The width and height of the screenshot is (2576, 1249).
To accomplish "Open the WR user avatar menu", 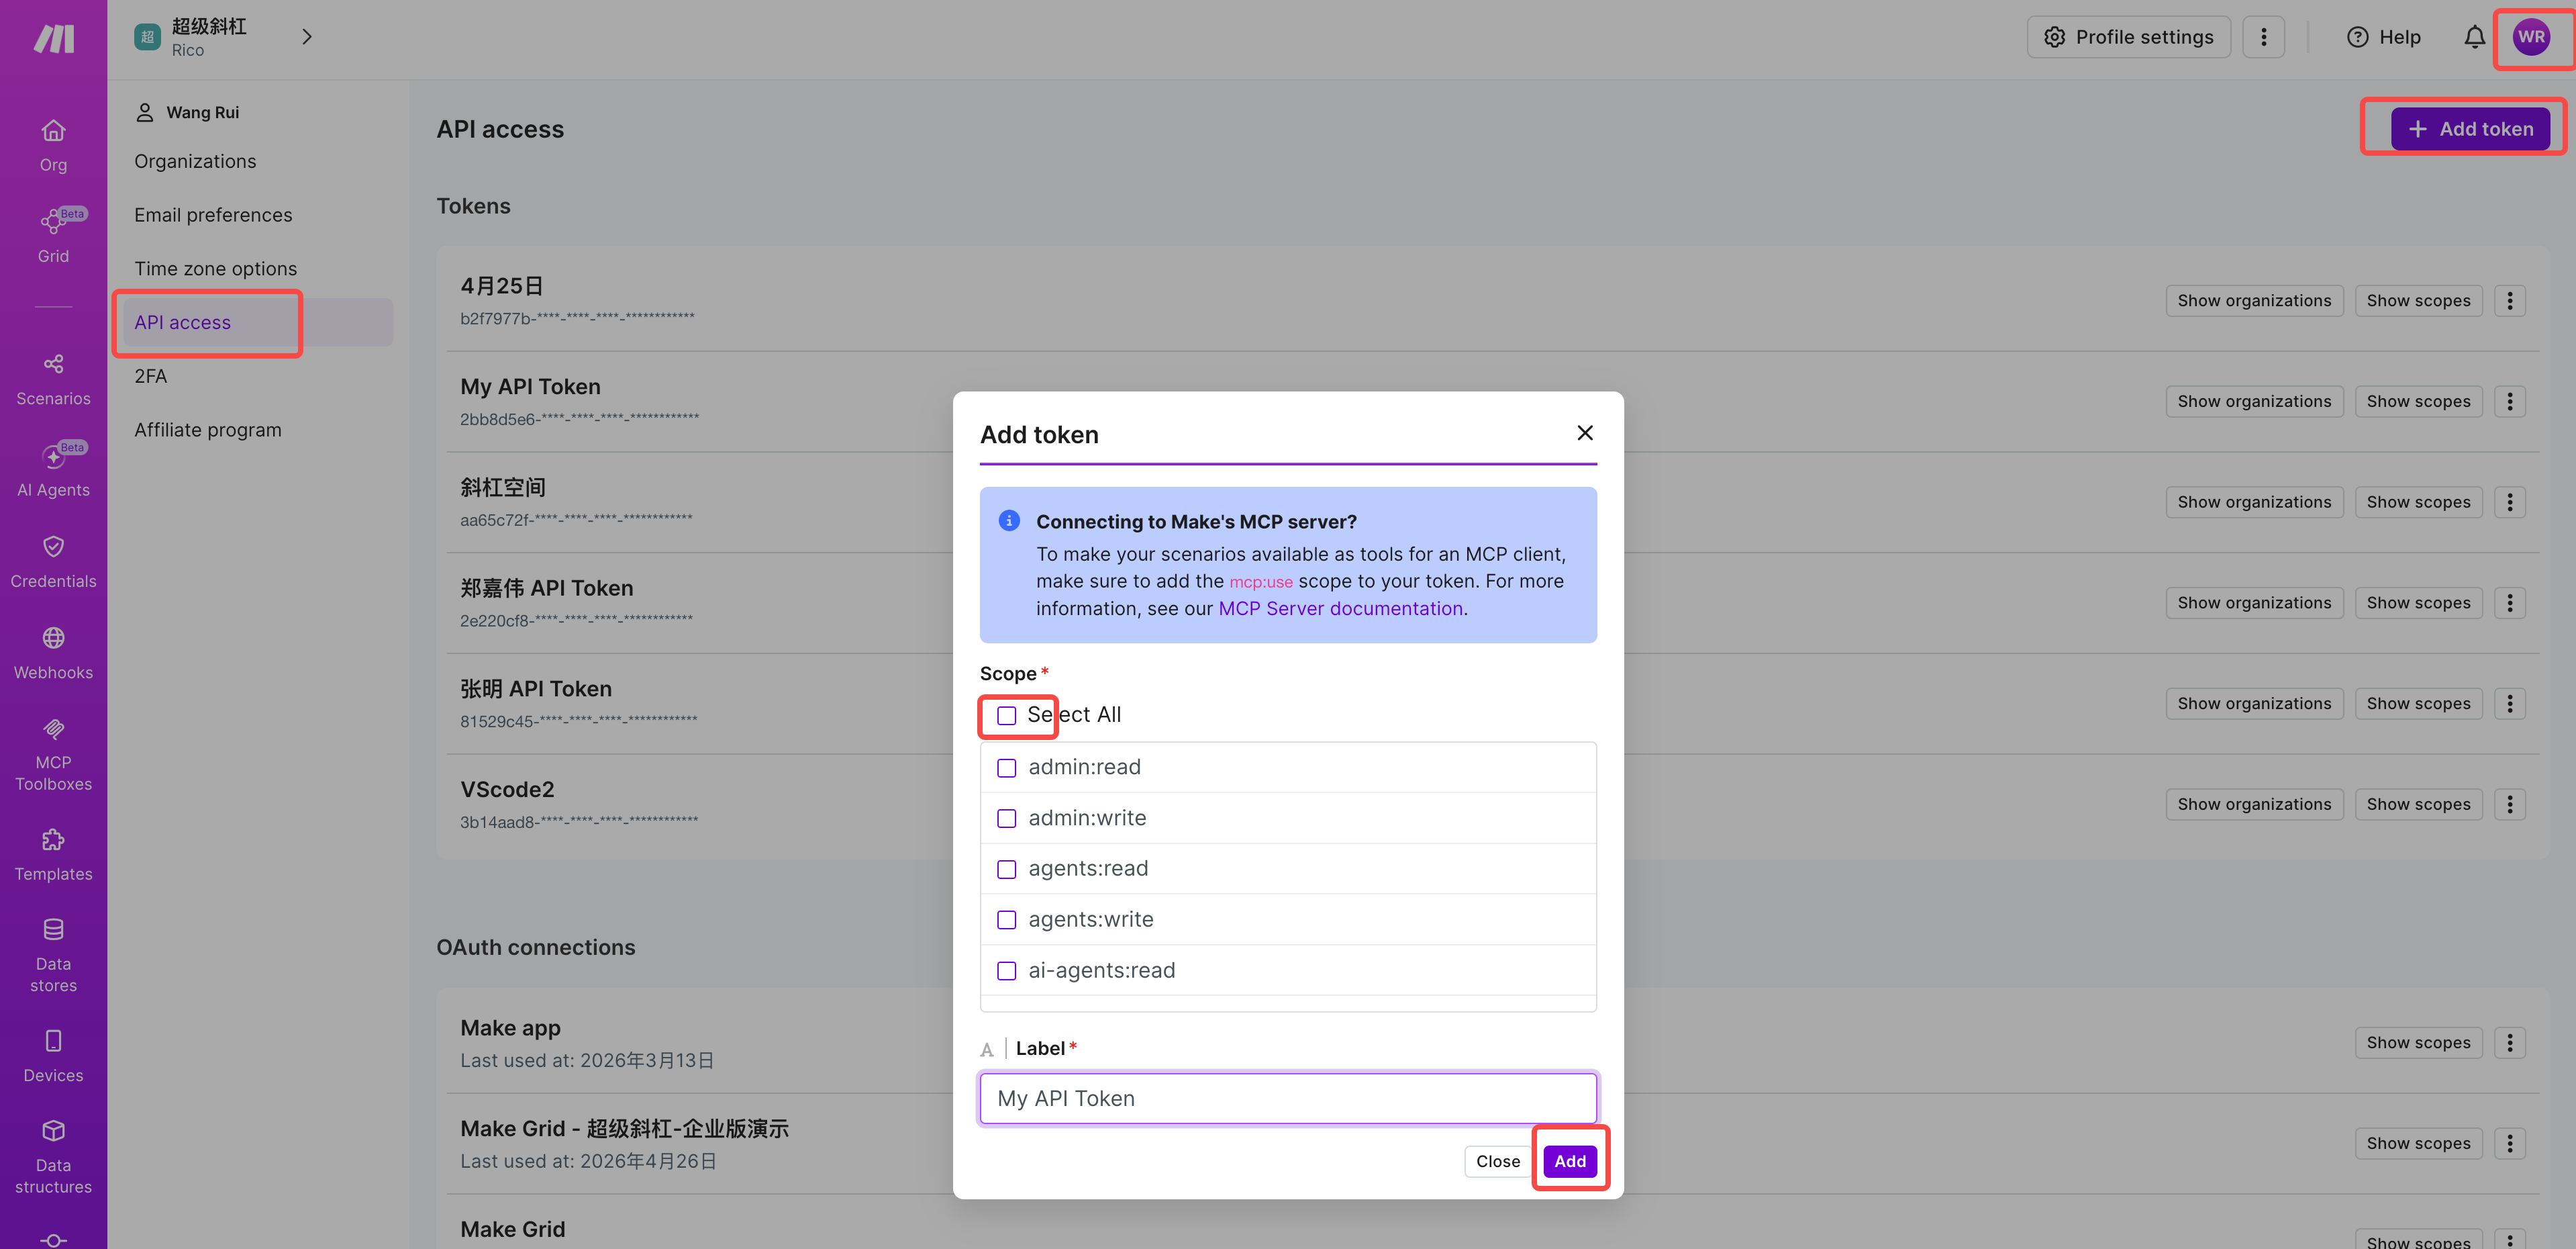I will pos(2530,37).
